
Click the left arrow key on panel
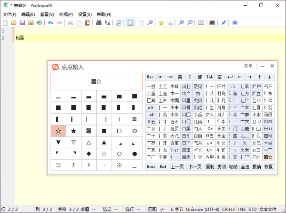(240, 77)
